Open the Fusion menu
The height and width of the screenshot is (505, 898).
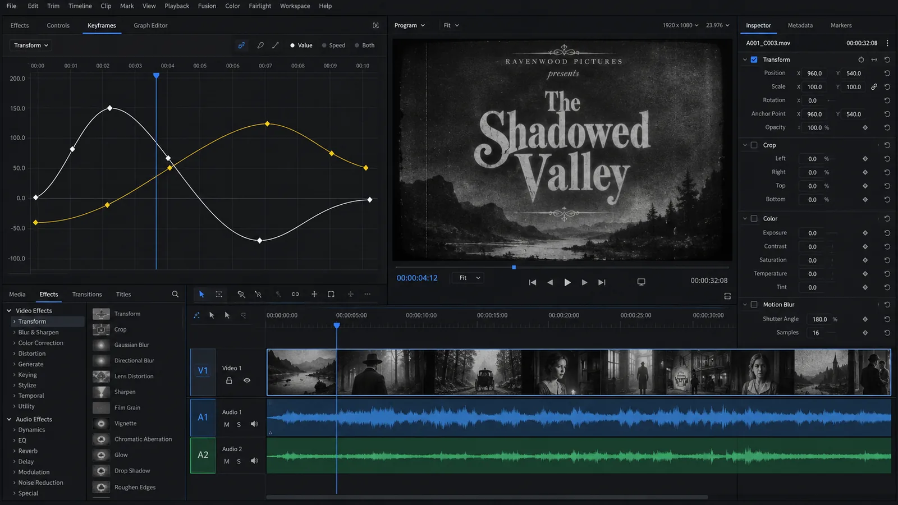[x=207, y=6]
